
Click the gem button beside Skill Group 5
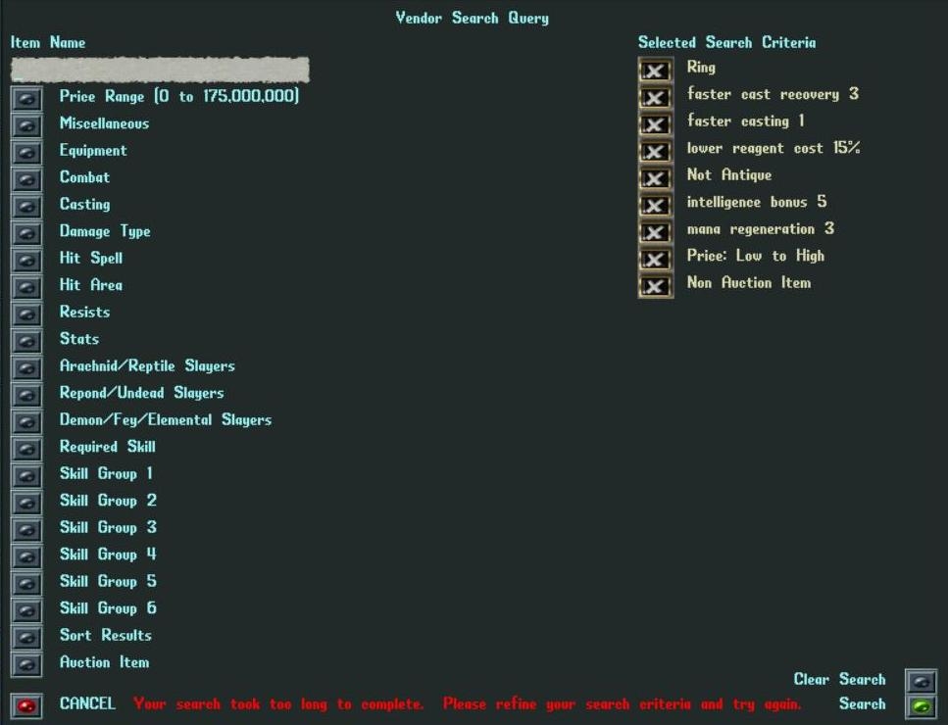click(26, 584)
